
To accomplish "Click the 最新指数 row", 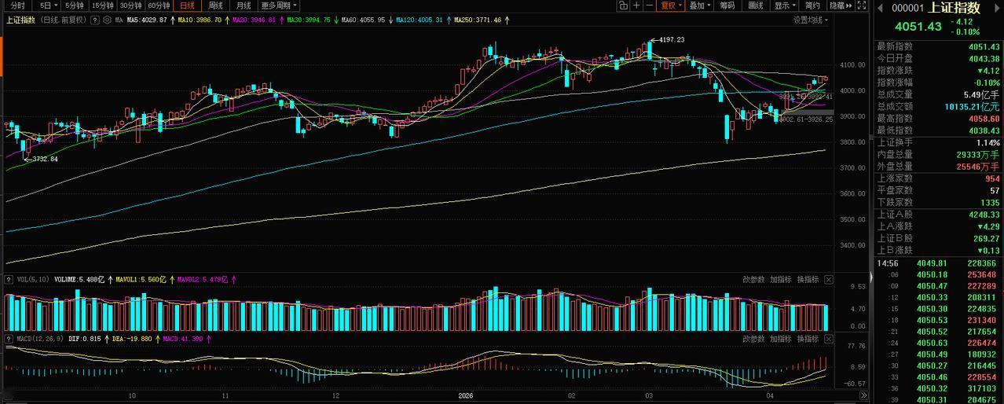I will point(939,46).
